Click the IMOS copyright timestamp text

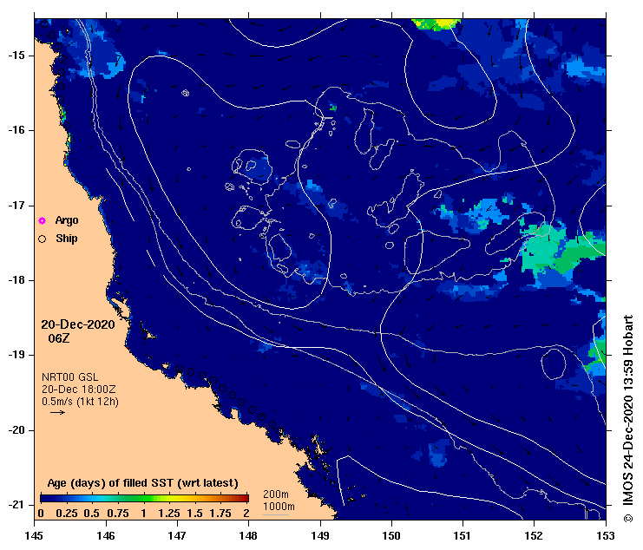point(628,418)
